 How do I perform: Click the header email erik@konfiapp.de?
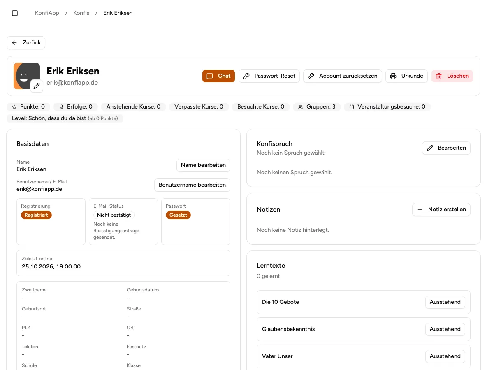(72, 83)
